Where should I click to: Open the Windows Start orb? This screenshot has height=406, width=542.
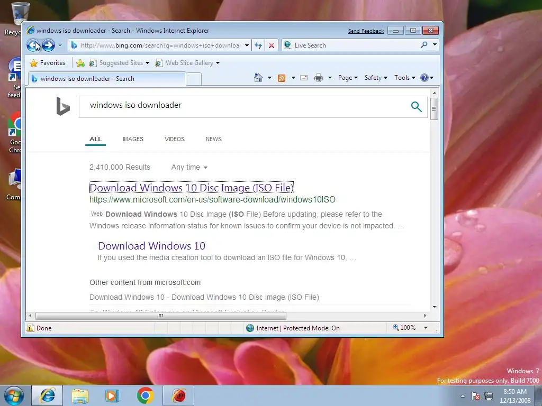coord(14,395)
